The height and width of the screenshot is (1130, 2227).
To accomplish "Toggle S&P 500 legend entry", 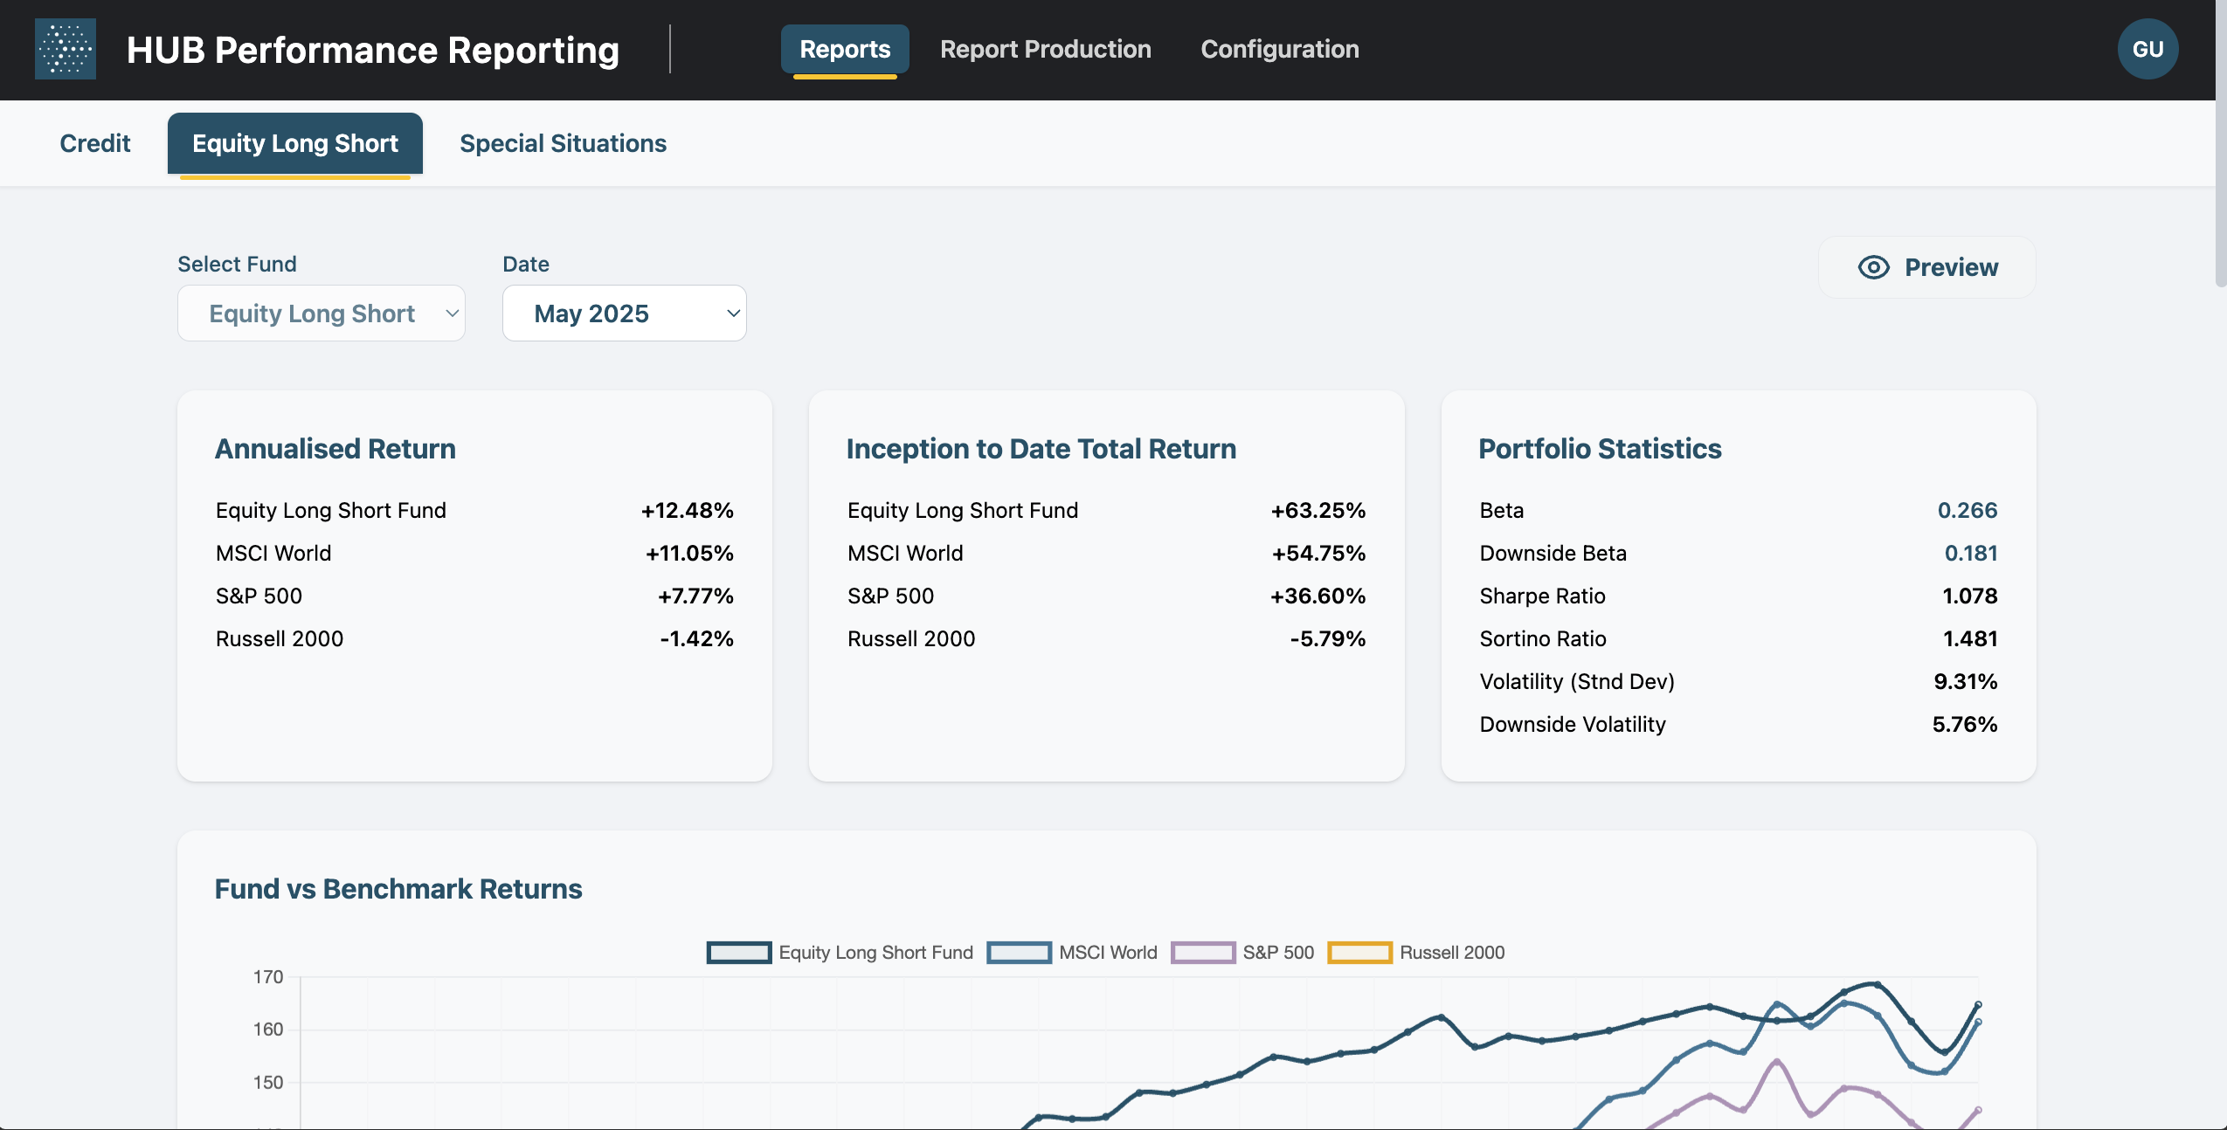I will pyautogui.click(x=1277, y=953).
